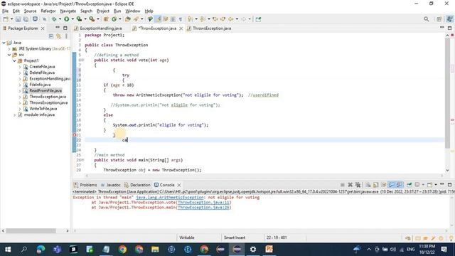455x256 pixels.
Task: Open ThrowException.java:26 stack trace link
Action: tap(204, 208)
